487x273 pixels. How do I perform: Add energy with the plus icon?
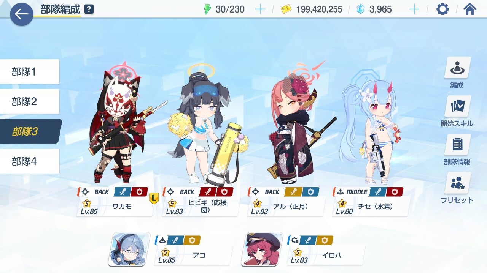pyautogui.click(x=260, y=9)
